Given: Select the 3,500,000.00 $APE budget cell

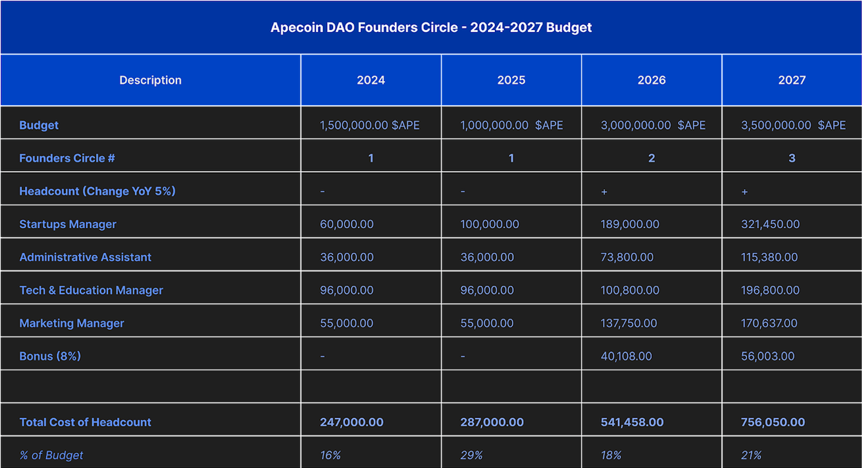Looking at the screenshot, I should [x=793, y=125].
